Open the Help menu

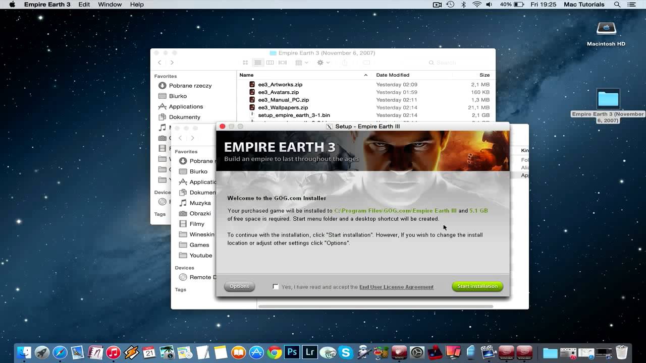pyautogui.click(x=137, y=5)
